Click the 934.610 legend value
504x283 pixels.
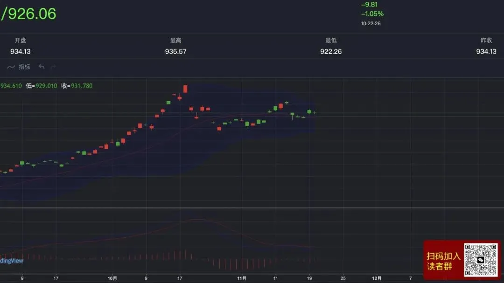(x=11, y=86)
